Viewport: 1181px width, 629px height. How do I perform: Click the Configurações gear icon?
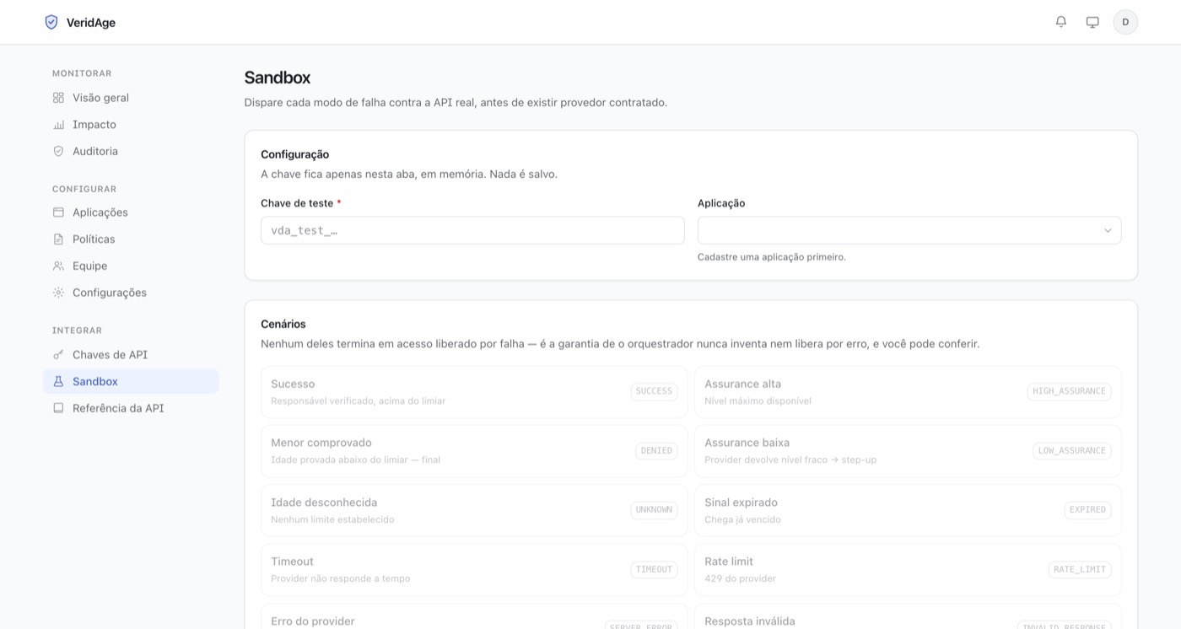58,293
